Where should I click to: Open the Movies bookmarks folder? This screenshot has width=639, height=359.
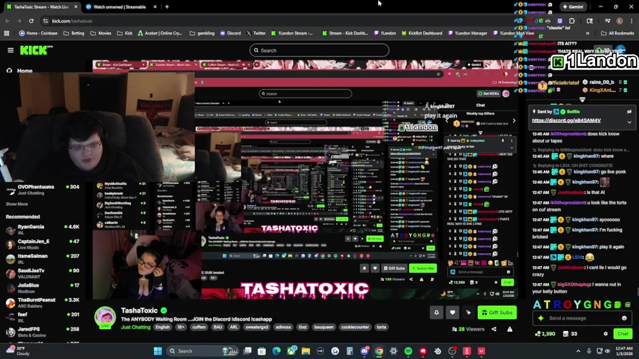101,33
